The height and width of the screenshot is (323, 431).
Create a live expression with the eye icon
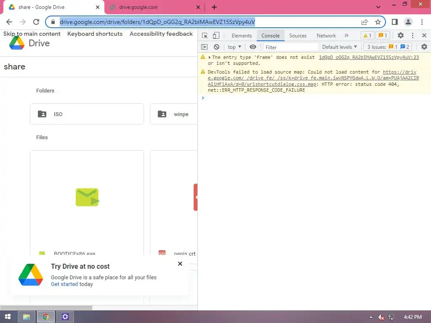tap(253, 47)
